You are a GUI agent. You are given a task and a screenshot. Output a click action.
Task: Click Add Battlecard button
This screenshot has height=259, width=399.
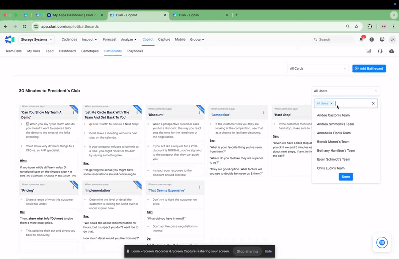click(x=369, y=68)
